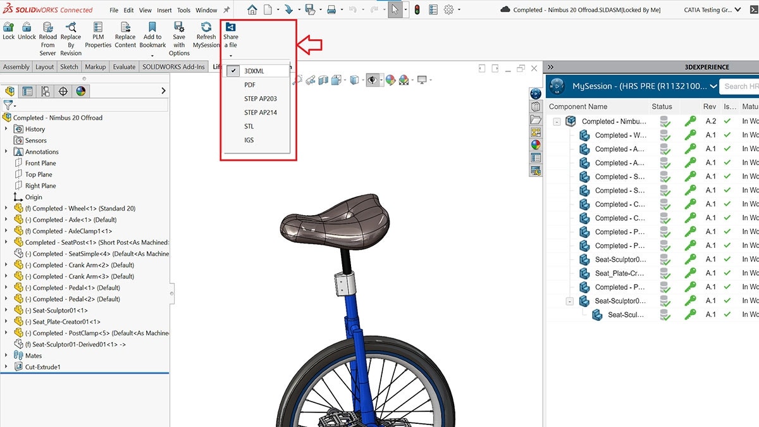The height and width of the screenshot is (427, 759).
Task: Open the Tools menu
Action: click(x=183, y=10)
